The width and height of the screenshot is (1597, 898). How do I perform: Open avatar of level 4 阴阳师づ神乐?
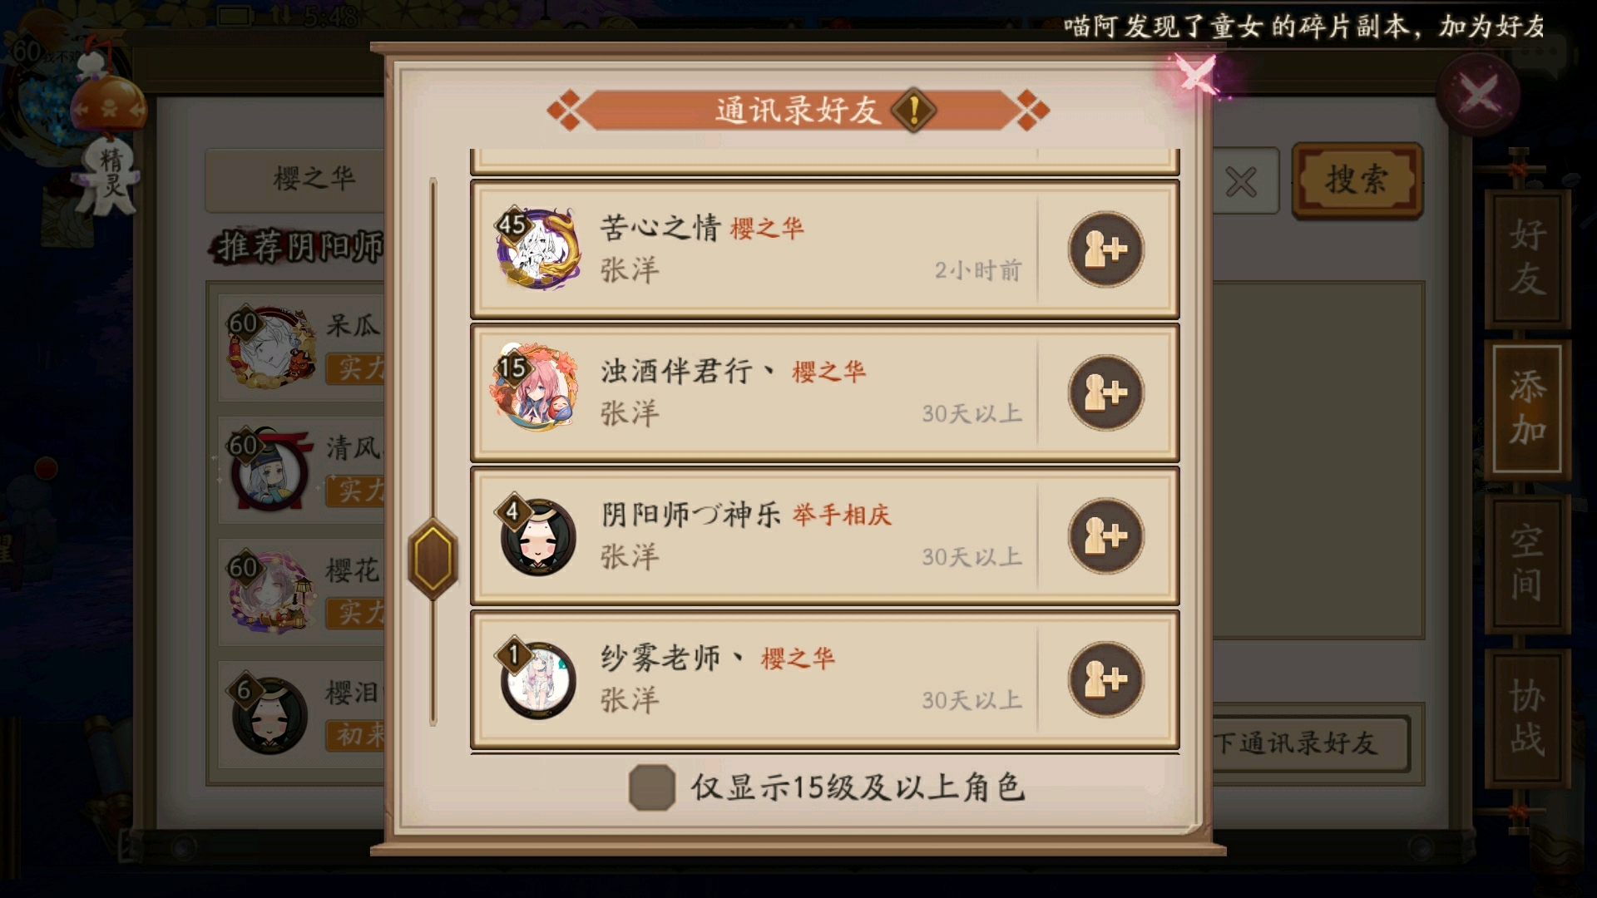click(537, 536)
